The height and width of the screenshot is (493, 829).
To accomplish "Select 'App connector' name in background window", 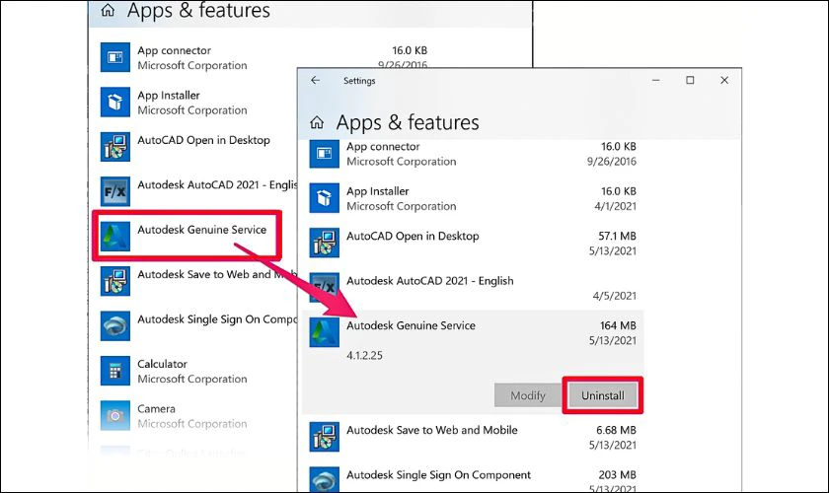I will tap(175, 50).
